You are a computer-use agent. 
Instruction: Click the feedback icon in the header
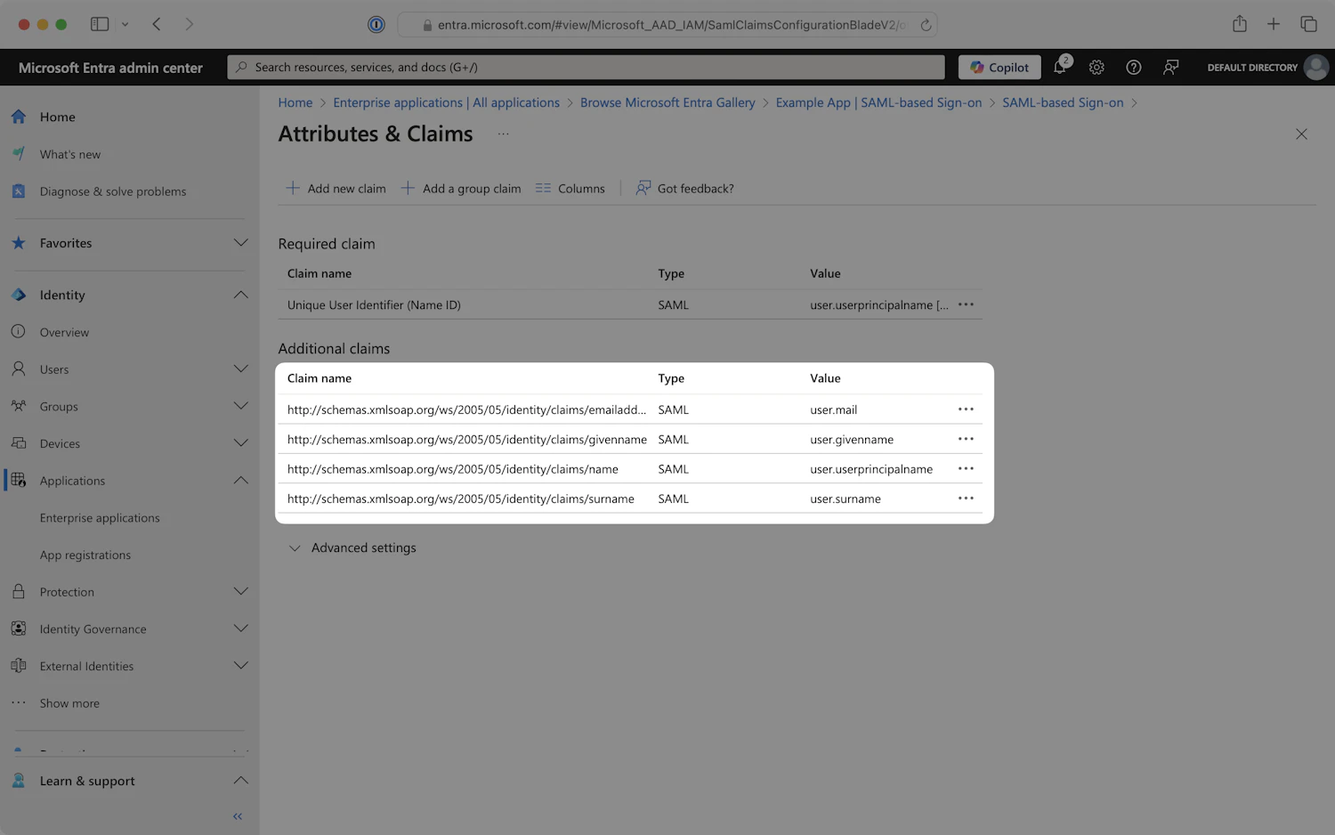click(x=1171, y=67)
